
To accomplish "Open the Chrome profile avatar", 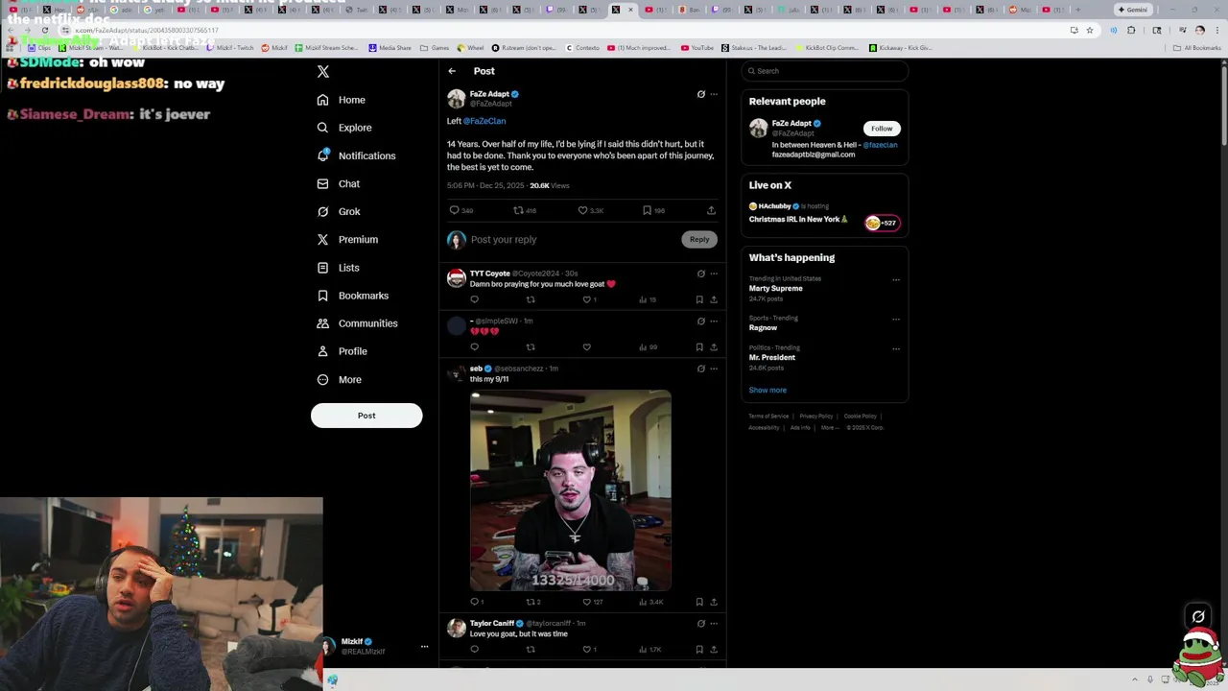I will pyautogui.click(x=1199, y=30).
